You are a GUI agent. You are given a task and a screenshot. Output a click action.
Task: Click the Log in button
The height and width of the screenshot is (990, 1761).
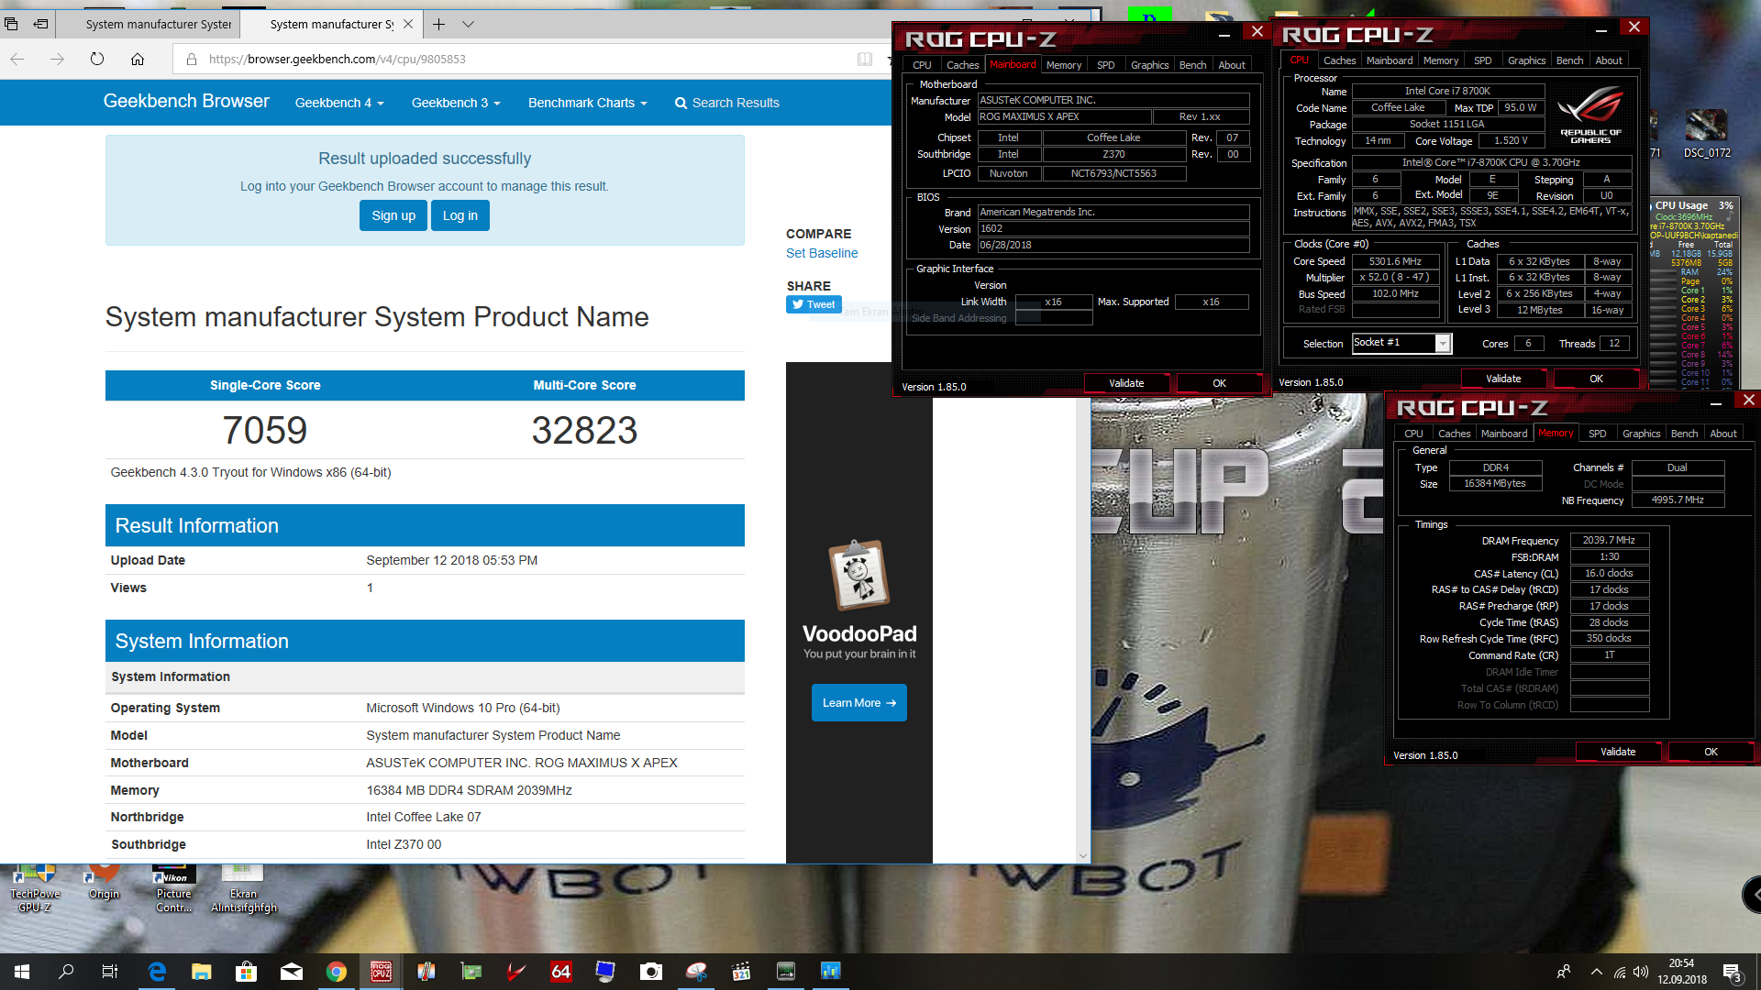click(x=460, y=215)
